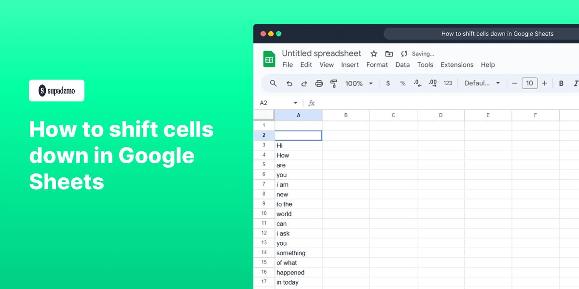
Task: Toggle italic formatting
Action: (x=575, y=83)
